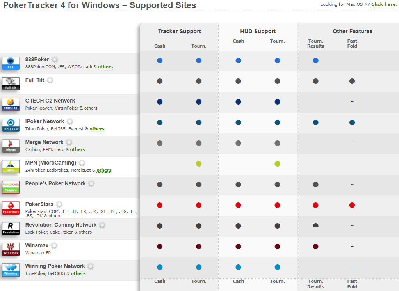Click the gear icon next to Winamax

[54, 245]
